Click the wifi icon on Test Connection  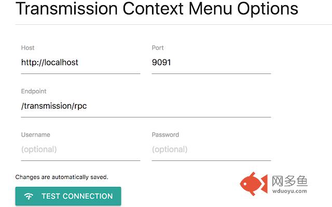click(x=29, y=196)
